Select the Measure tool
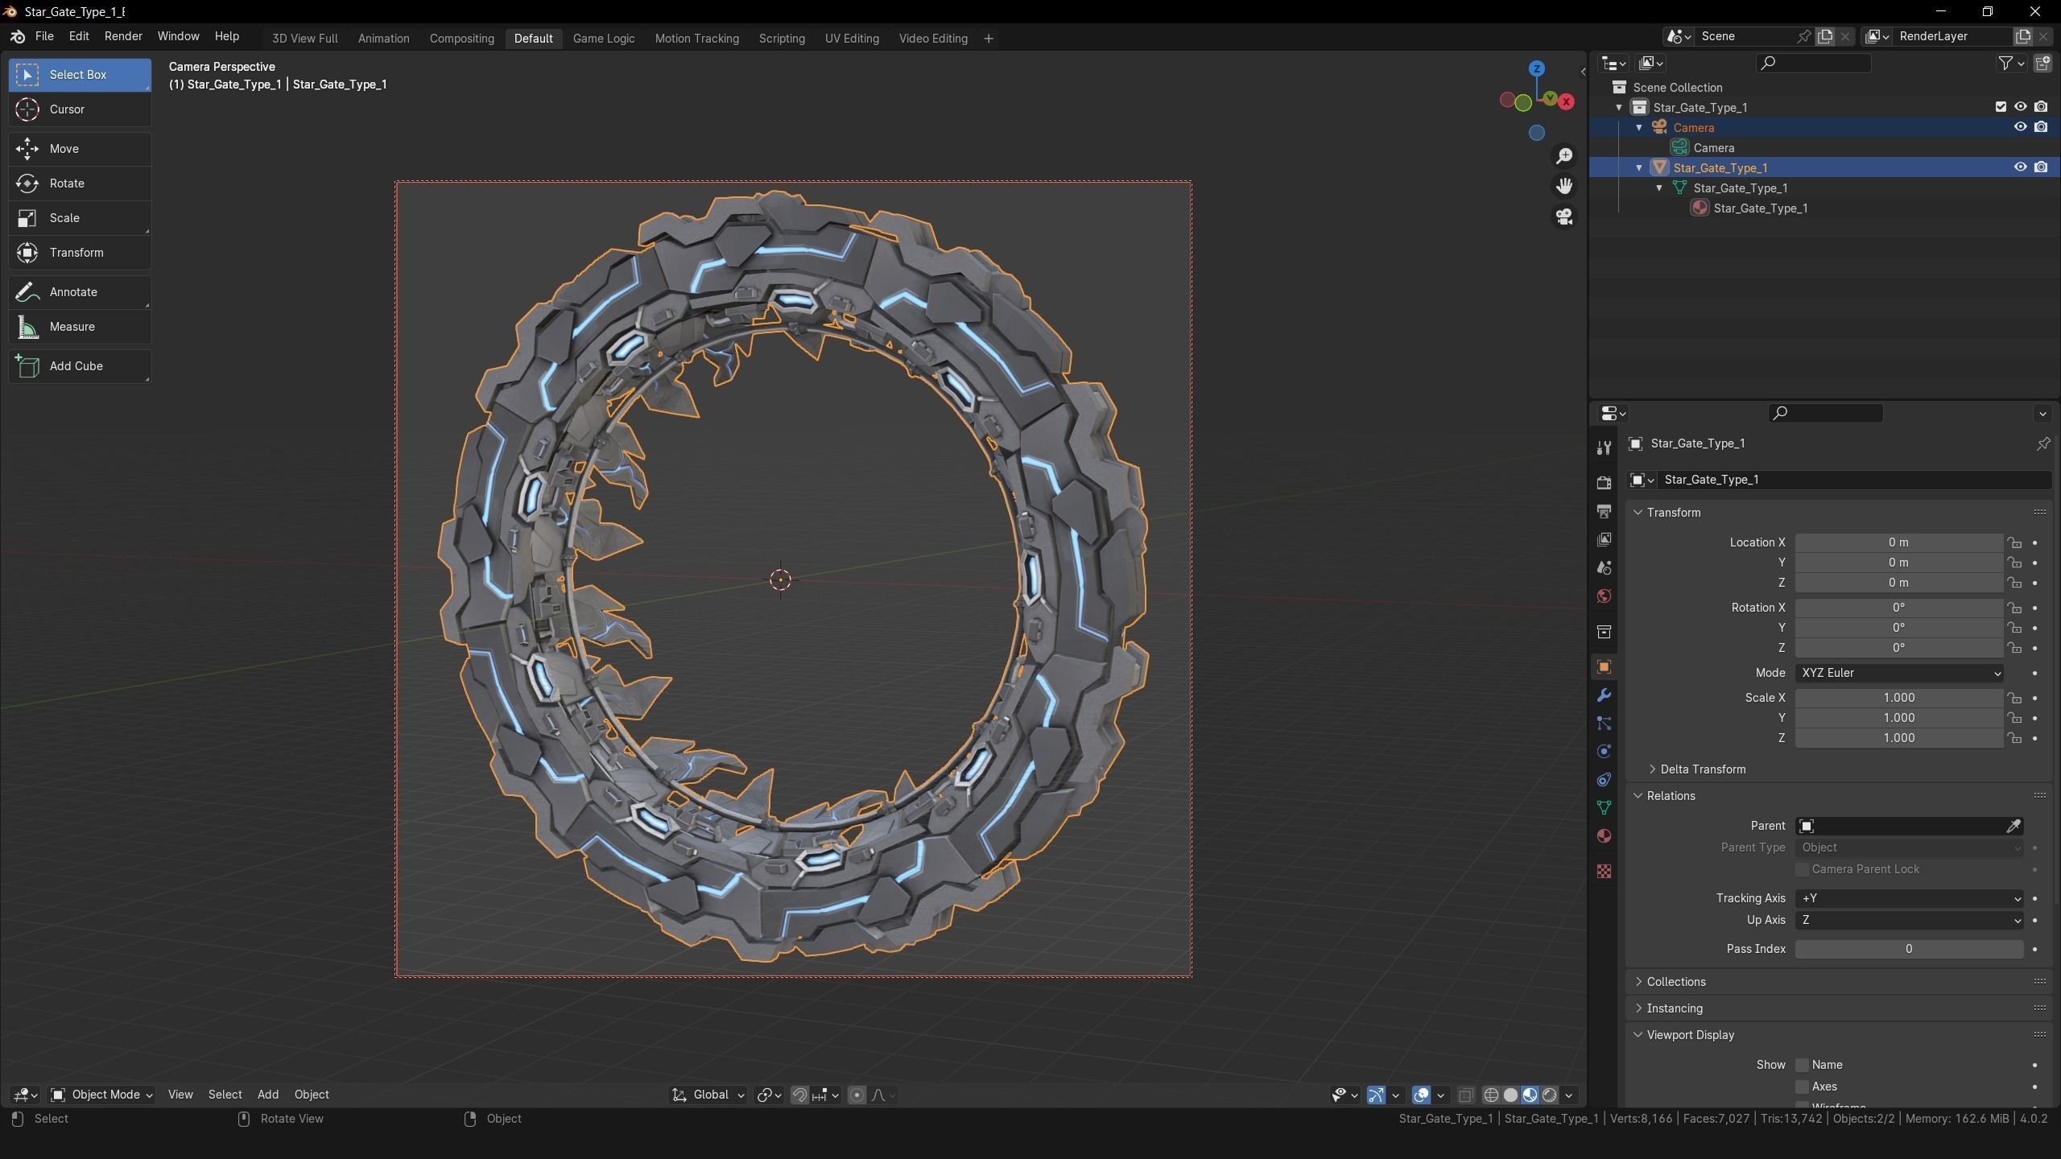The height and width of the screenshot is (1159, 2061). pyautogui.click(x=72, y=327)
